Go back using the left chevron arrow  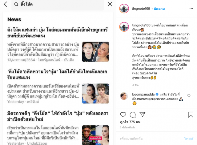tap(6, 4)
